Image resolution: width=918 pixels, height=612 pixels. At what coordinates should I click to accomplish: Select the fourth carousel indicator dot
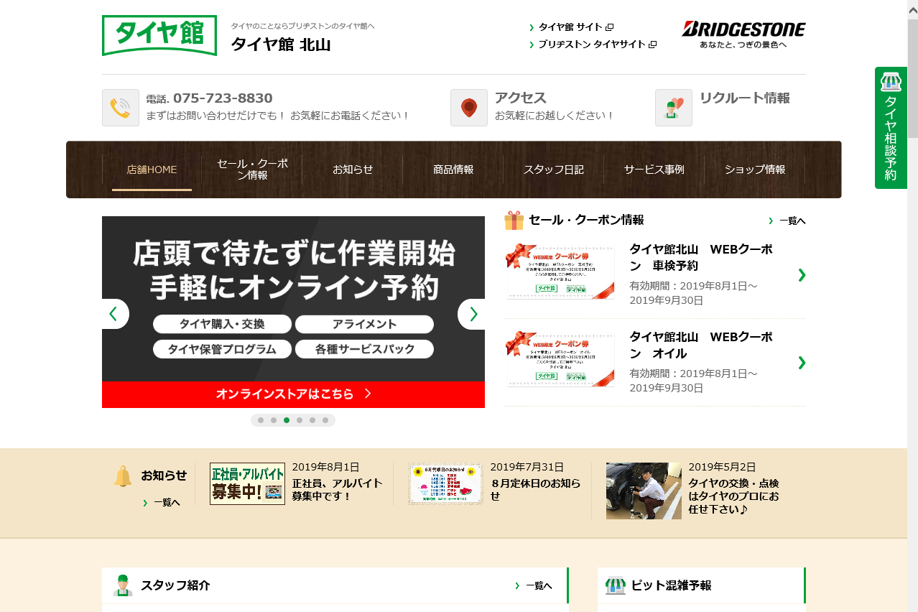300,420
